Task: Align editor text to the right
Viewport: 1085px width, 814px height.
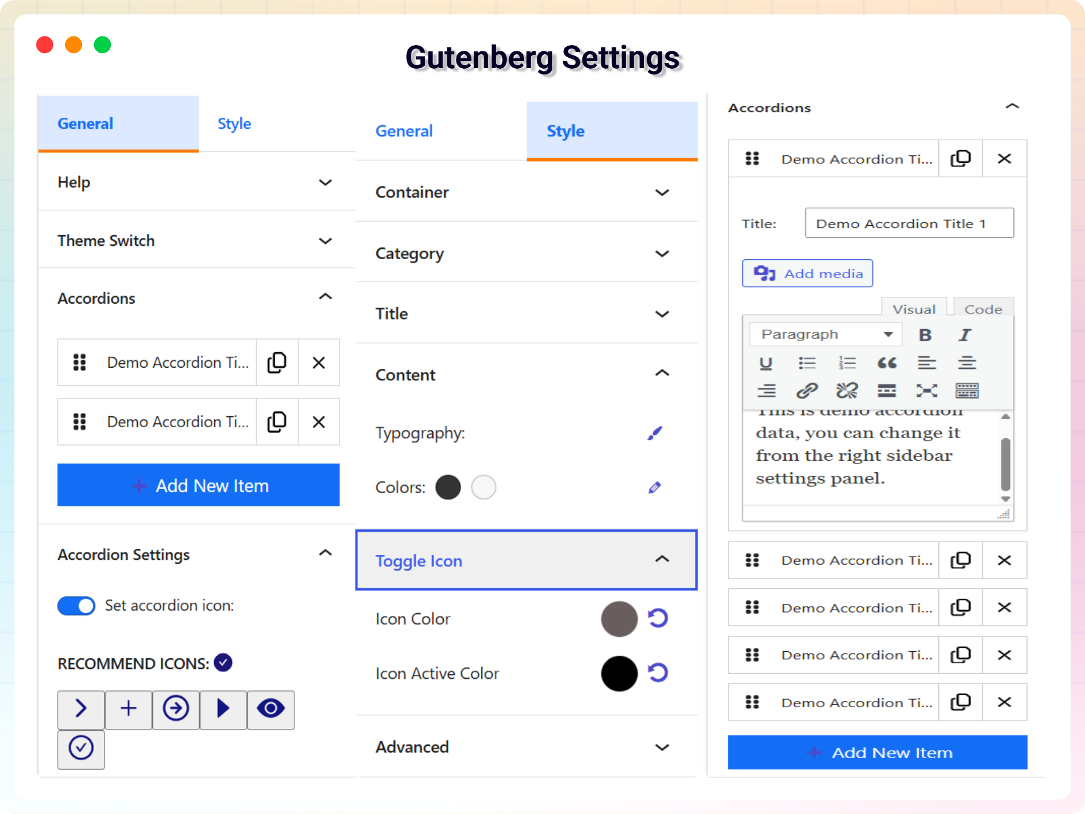Action: pos(766,391)
